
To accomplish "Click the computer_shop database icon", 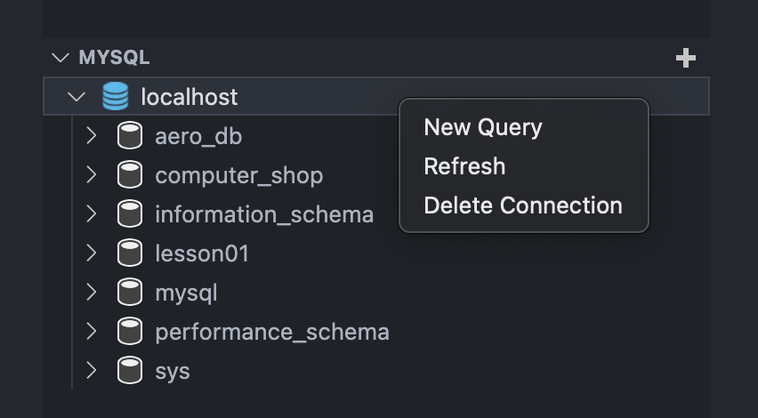I will pyautogui.click(x=130, y=175).
